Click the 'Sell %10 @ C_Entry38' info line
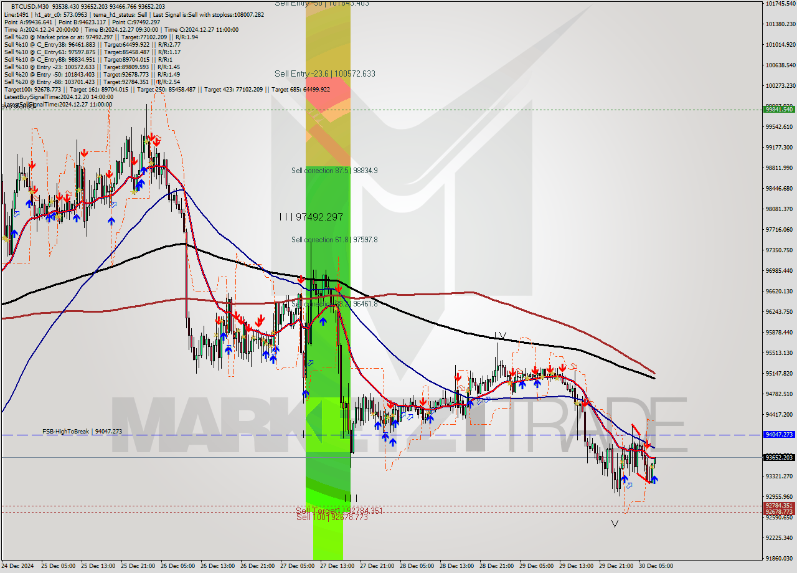 click(92, 44)
